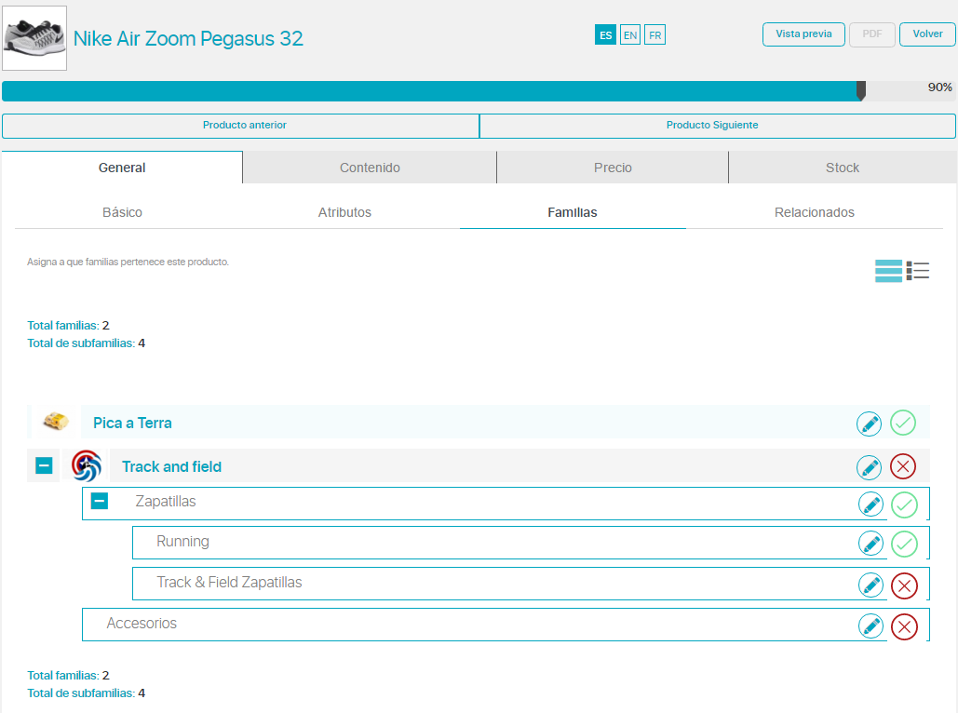Toggle Pica a Terra family assignment checkmark
Image resolution: width=958 pixels, height=713 pixels.
(x=903, y=423)
